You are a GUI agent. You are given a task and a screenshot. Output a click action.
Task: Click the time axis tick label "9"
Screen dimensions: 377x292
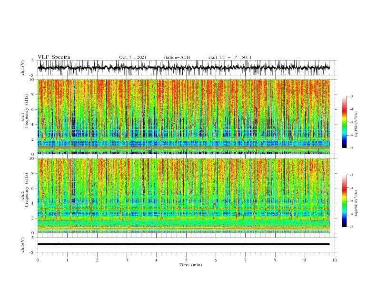[305, 260]
